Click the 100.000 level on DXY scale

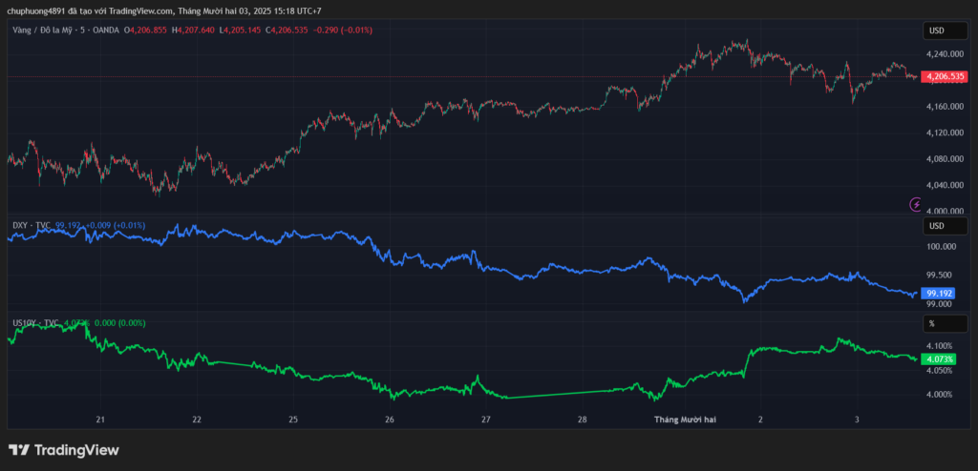coord(944,247)
